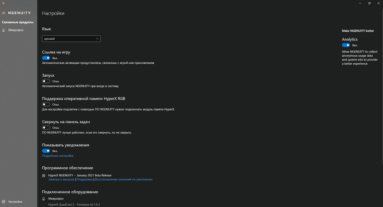Open the Поддержка link
This screenshot has height=207, width=383.
[x=85, y=179]
